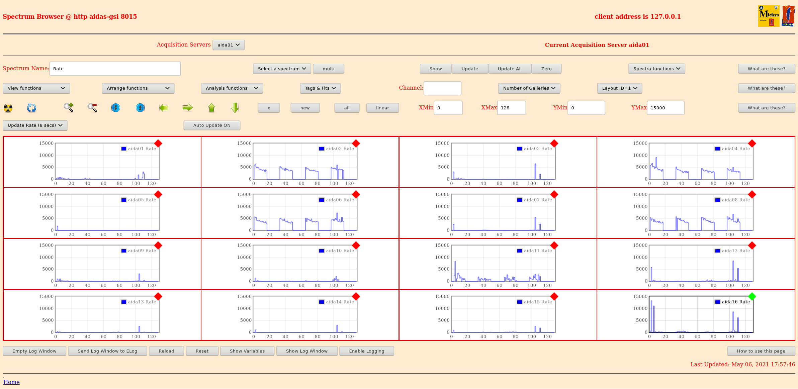The image size is (798, 389).
Task: Expand the Update Rate (8 secs) dropdown
Action: 35,125
